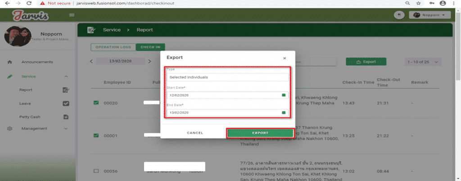The image size is (461, 181).
Task: Click the hamburger menu icon beside Jarvis logo
Action: (72, 15)
